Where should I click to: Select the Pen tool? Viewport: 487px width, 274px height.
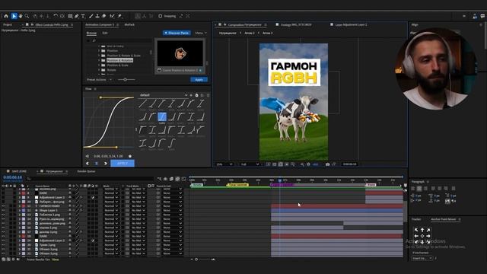(77, 16)
